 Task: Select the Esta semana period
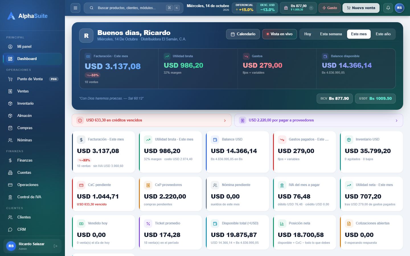[331, 34]
